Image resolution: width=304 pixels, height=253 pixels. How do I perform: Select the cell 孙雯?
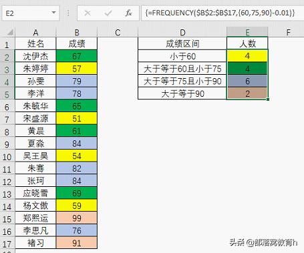pyautogui.click(x=35, y=81)
